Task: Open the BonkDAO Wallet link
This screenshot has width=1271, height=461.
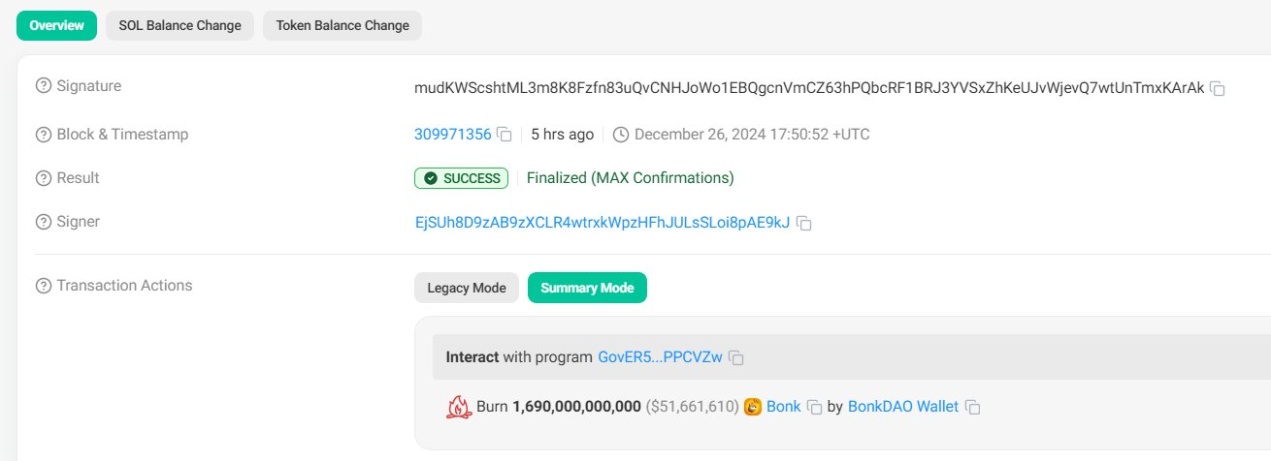Action: click(902, 407)
